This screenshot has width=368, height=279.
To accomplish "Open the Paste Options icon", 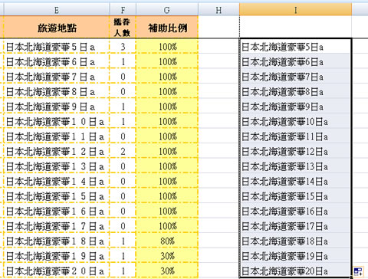I will tap(358, 271).
